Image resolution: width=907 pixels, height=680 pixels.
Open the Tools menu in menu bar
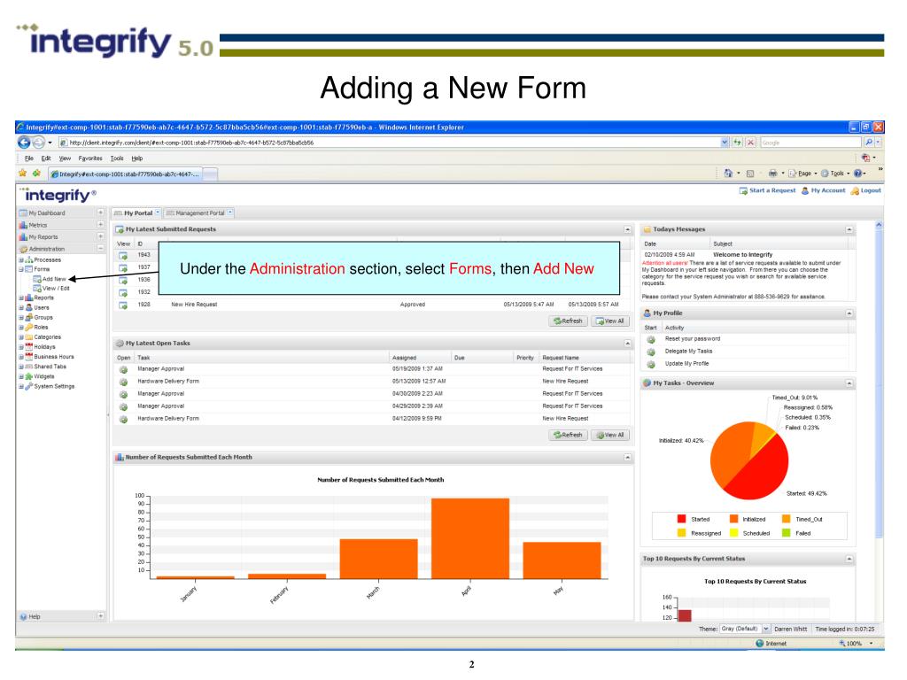117,158
